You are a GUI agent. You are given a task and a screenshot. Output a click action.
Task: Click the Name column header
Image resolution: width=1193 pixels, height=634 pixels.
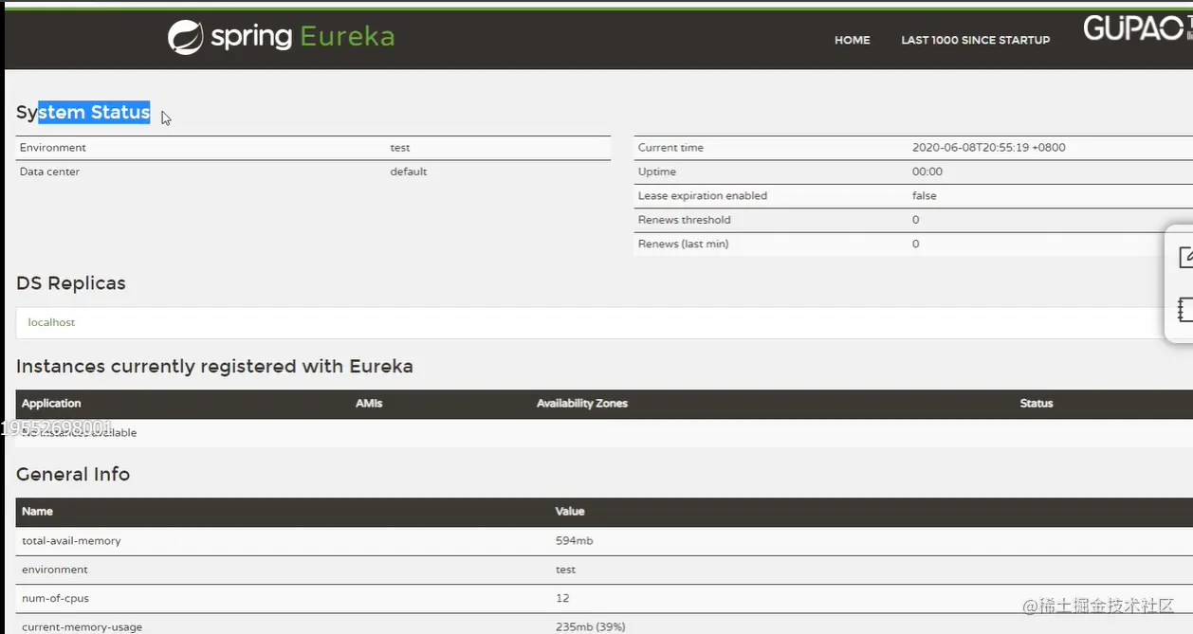(x=38, y=512)
